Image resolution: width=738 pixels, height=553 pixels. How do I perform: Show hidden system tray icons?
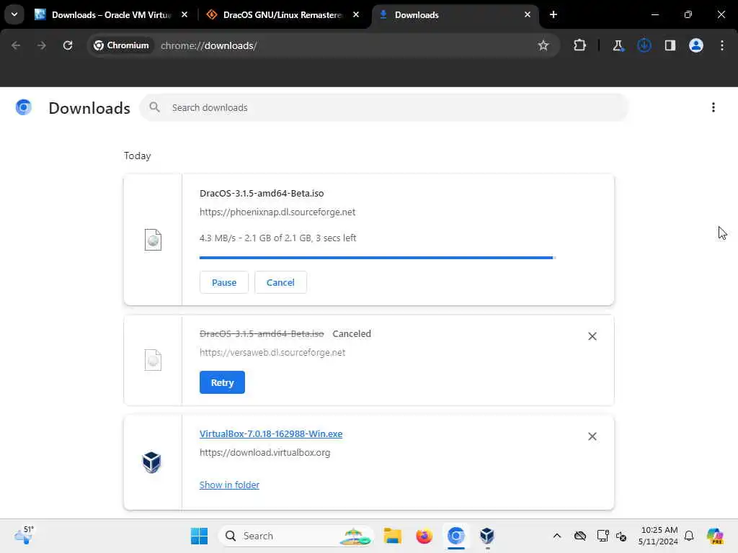pyautogui.click(x=557, y=536)
